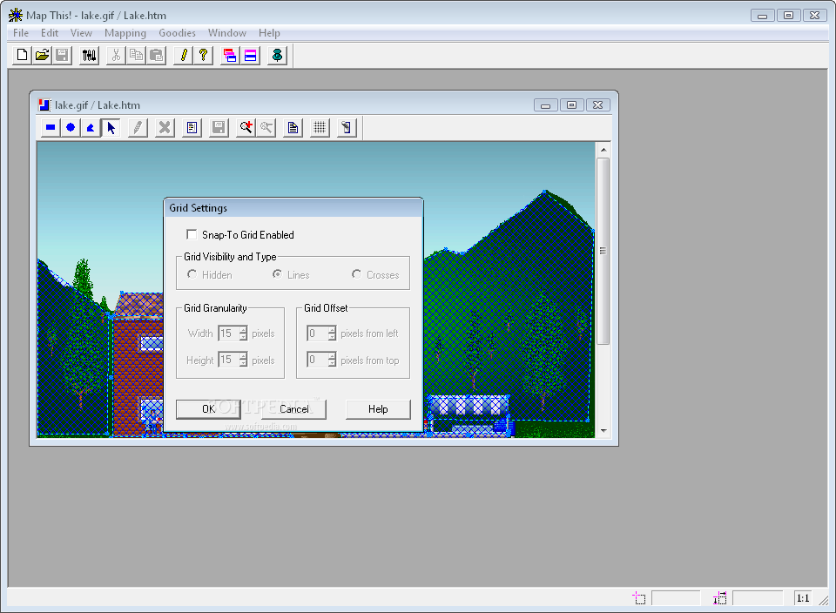Image resolution: width=836 pixels, height=613 pixels.
Task: Click the 1:1 zoom ratio indicator
Action: 803,598
